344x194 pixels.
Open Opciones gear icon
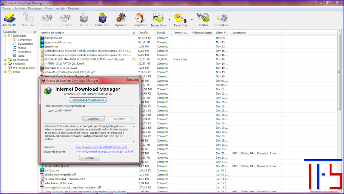121,18
